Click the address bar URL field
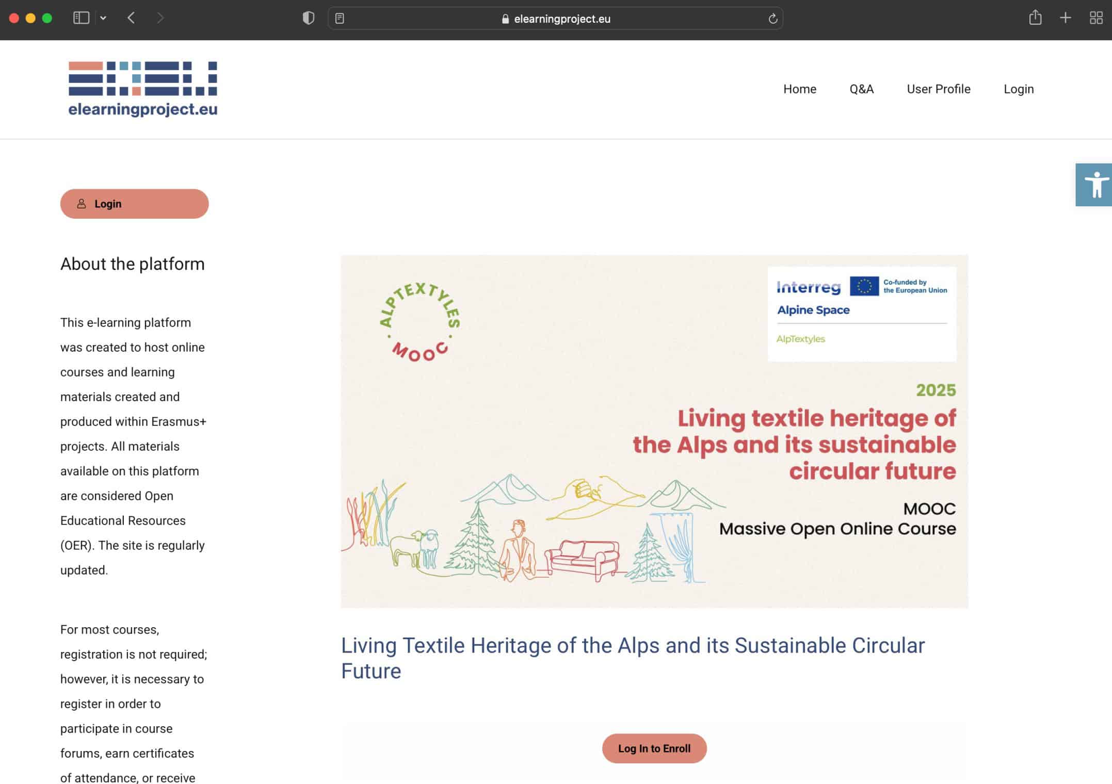The width and height of the screenshot is (1112, 784). pyautogui.click(x=561, y=19)
